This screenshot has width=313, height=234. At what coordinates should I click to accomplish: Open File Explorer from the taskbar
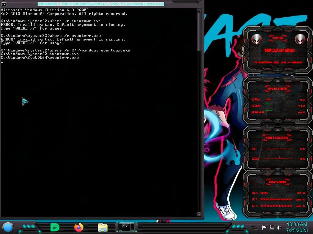[x=103, y=228]
